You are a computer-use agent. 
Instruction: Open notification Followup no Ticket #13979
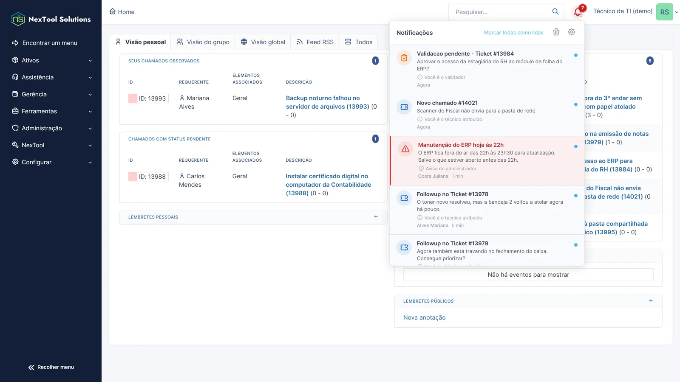coord(487,250)
